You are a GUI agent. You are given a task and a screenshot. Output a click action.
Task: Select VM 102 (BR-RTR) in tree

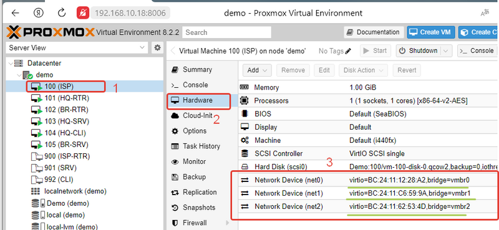(85, 110)
